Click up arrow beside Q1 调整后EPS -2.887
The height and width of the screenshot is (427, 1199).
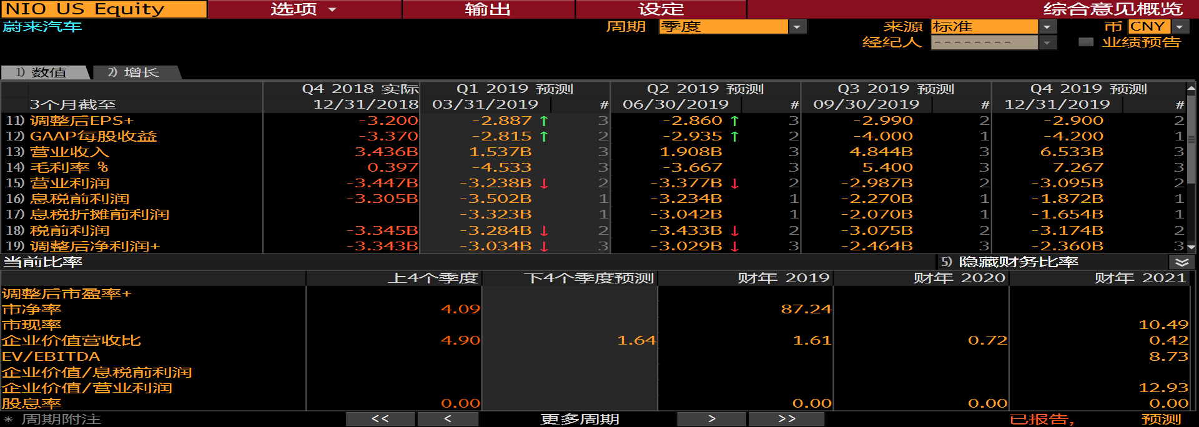(x=544, y=120)
